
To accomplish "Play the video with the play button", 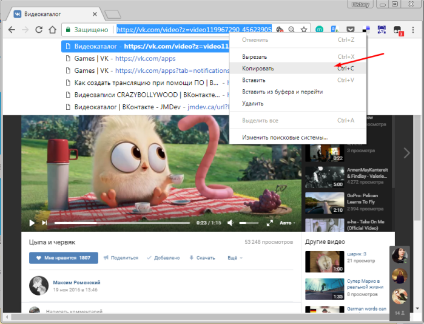I will click(32, 223).
